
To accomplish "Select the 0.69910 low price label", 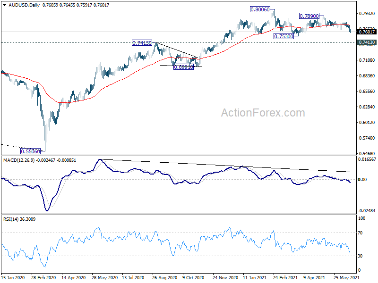I will [x=183, y=67].
